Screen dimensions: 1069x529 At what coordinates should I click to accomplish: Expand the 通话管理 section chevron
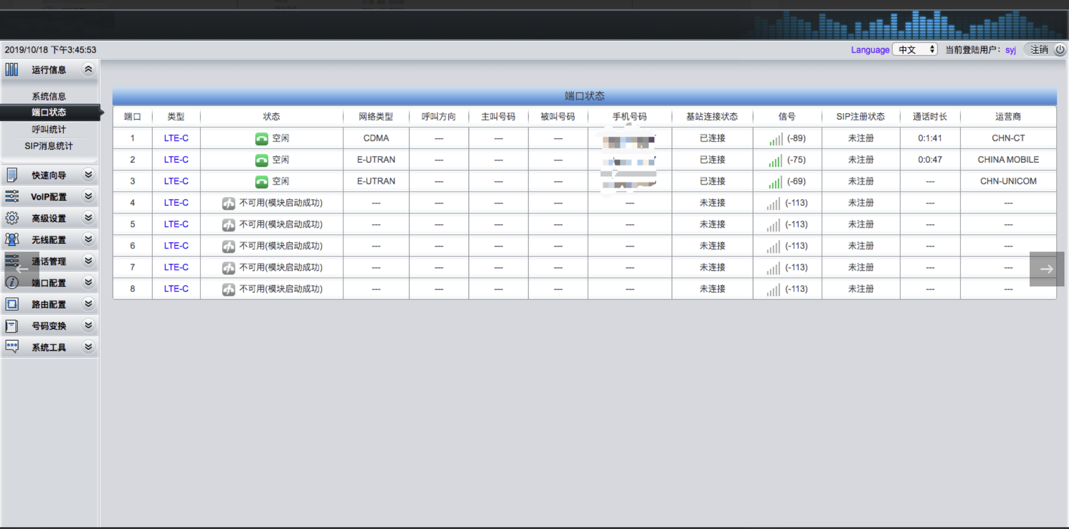click(x=88, y=260)
